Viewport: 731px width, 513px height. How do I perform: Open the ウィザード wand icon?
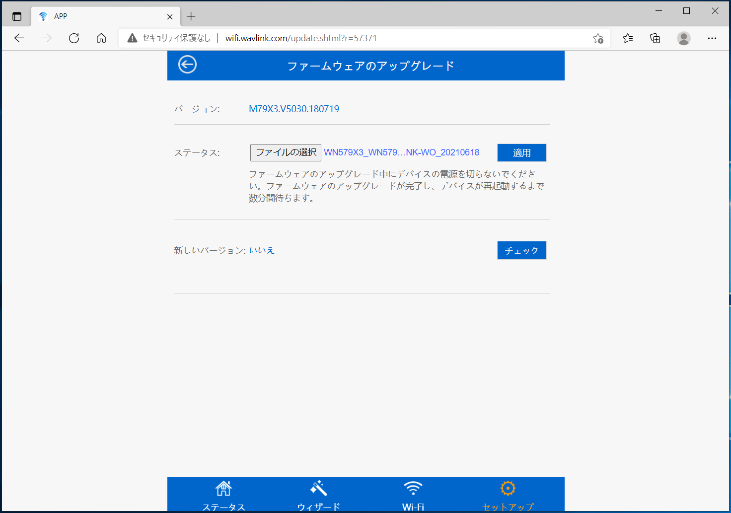(x=318, y=488)
